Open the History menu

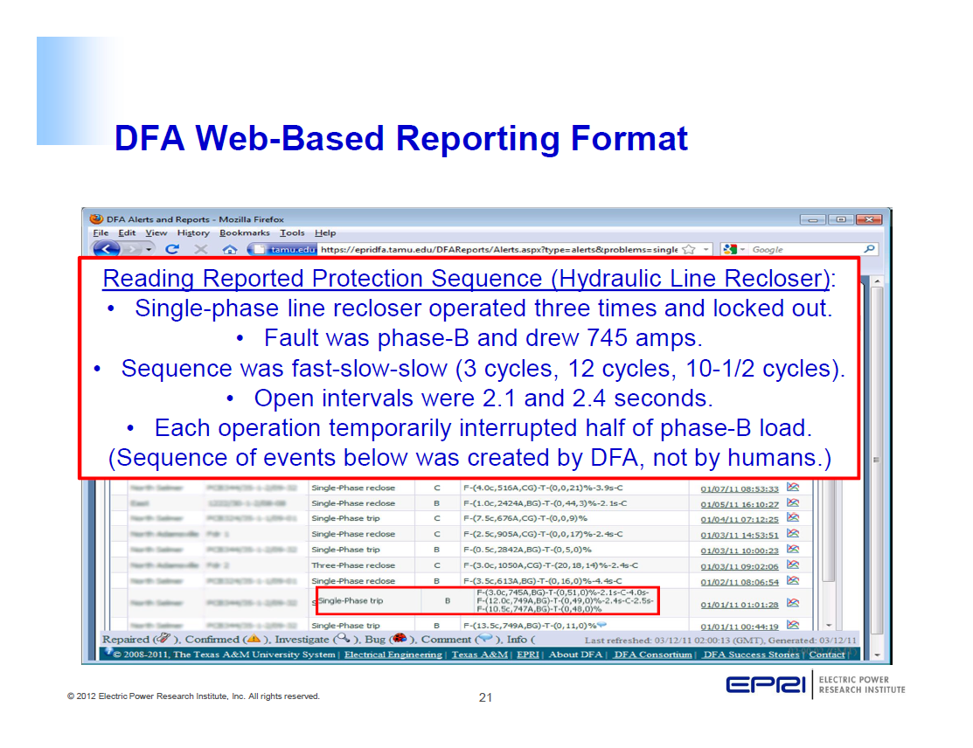click(x=193, y=233)
